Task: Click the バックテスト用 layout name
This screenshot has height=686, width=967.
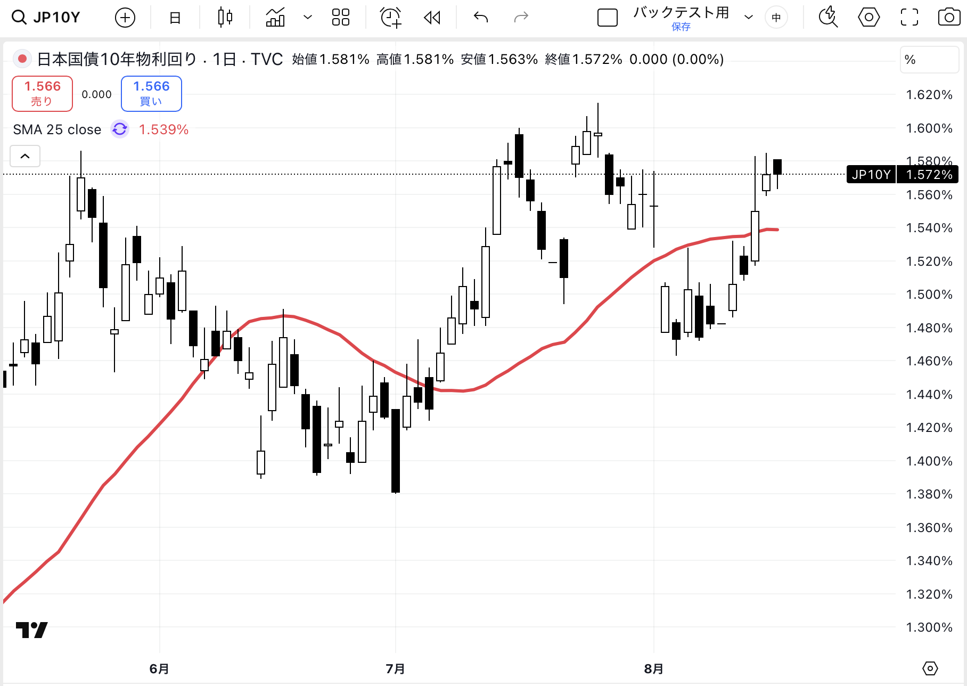Action: click(681, 13)
